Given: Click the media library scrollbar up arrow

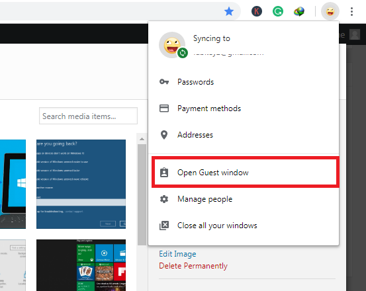Looking at the screenshot, I should (142, 139).
